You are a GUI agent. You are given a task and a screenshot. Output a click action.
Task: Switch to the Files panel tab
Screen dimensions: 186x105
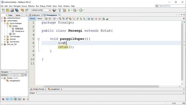tap(10, 15)
